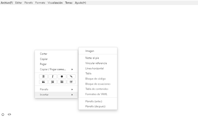Create an ordered list with the numbered-list icon
The height and width of the screenshot is (117, 198).
[53, 82]
